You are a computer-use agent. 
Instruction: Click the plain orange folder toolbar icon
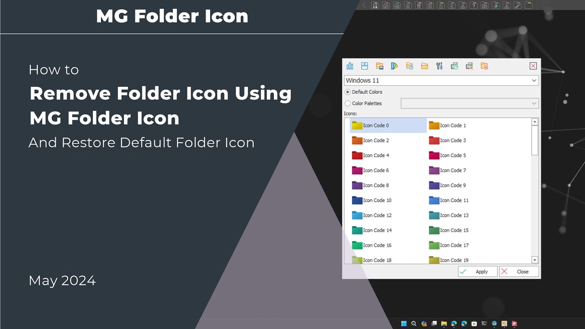pyautogui.click(x=425, y=66)
